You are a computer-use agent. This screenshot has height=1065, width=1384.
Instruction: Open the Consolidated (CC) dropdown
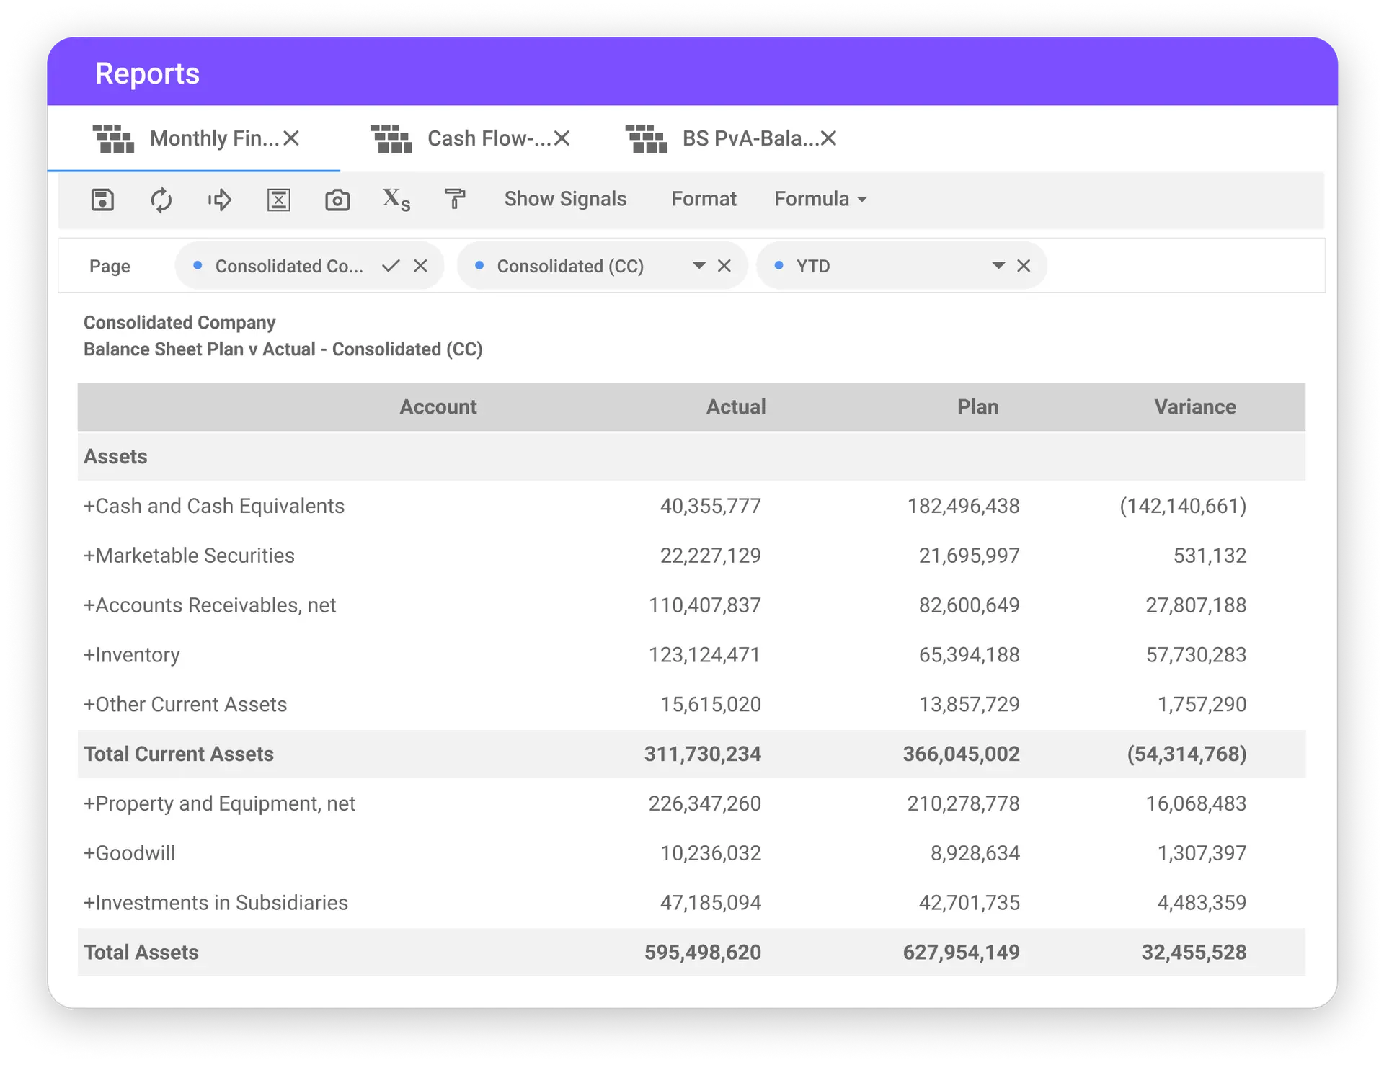click(x=698, y=266)
